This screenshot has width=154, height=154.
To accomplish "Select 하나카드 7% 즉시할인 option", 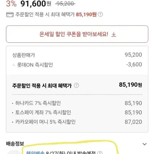I will (77, 103).
